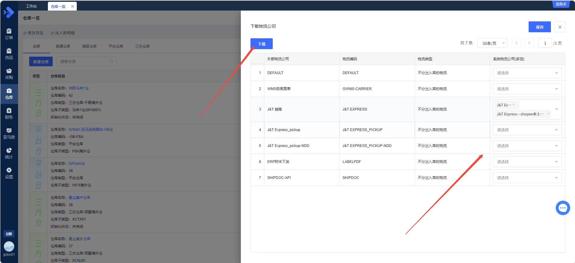Remove the J&T Ex tag in row 3
This screenshot has width=575, height=263.
pyautogui.click(x=513, y=105)
